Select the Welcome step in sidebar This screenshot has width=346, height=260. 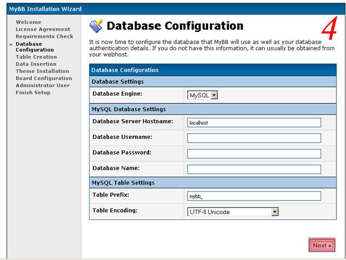tap(29, 22)
